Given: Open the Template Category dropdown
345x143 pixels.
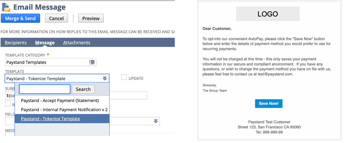Looking at the screenshot, I should point(51,62).
